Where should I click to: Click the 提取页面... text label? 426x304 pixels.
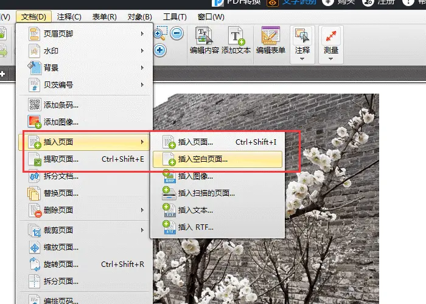[61, 159]
